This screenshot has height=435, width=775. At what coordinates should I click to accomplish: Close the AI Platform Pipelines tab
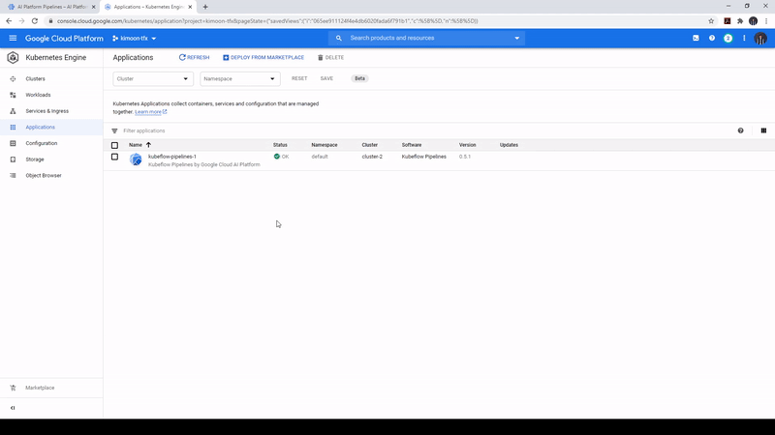tap(93, 7)
